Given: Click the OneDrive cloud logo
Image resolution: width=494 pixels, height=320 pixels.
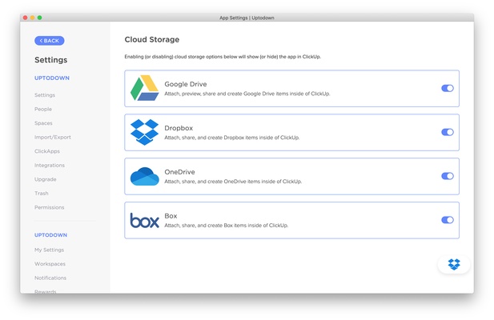Looking at the screenshot, I should [x=145, y=176].
